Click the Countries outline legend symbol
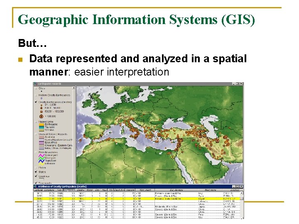The width and height of the screenshot is (299, 224). click(x=42, y=179)
